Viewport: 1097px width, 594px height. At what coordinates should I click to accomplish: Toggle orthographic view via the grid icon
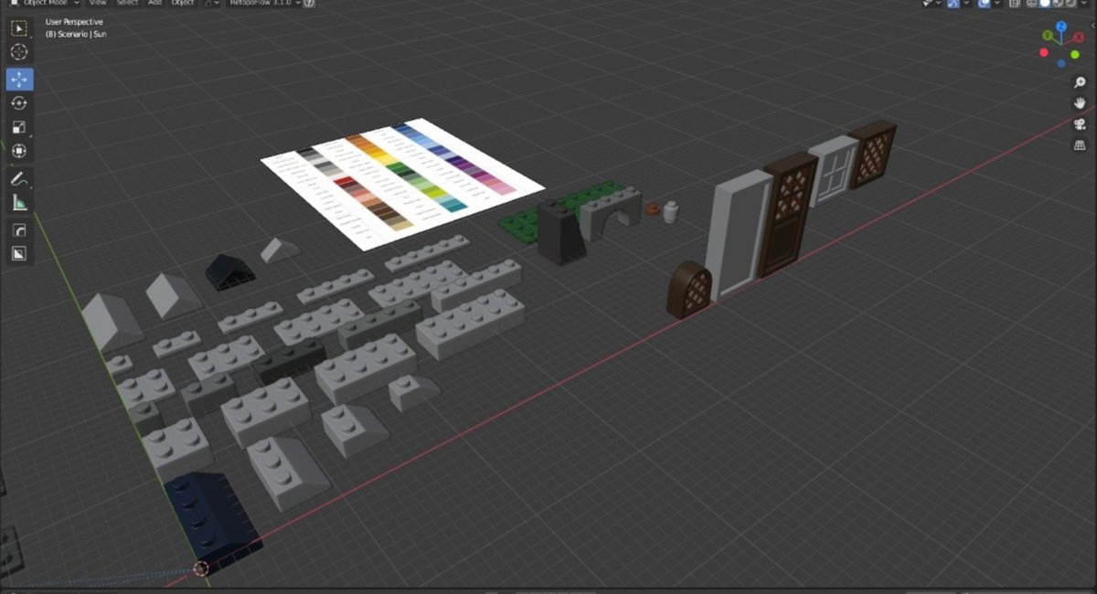(x=1080, y=145)
